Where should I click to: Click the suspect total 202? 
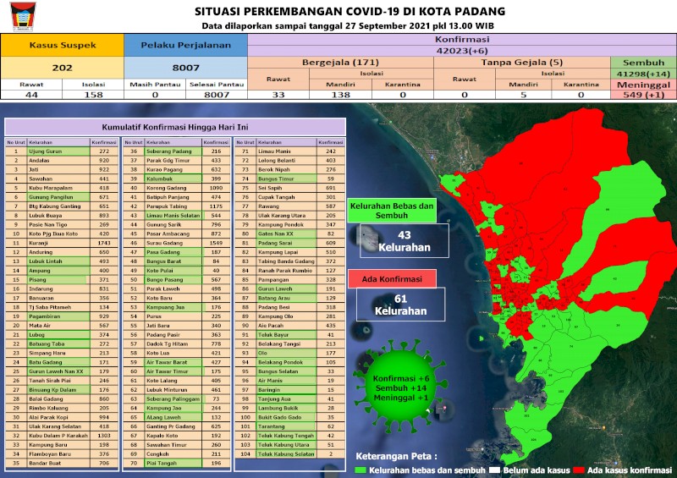[x=62, y=68]
